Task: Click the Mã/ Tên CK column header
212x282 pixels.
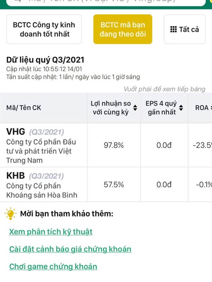Action: click(24, 108)
